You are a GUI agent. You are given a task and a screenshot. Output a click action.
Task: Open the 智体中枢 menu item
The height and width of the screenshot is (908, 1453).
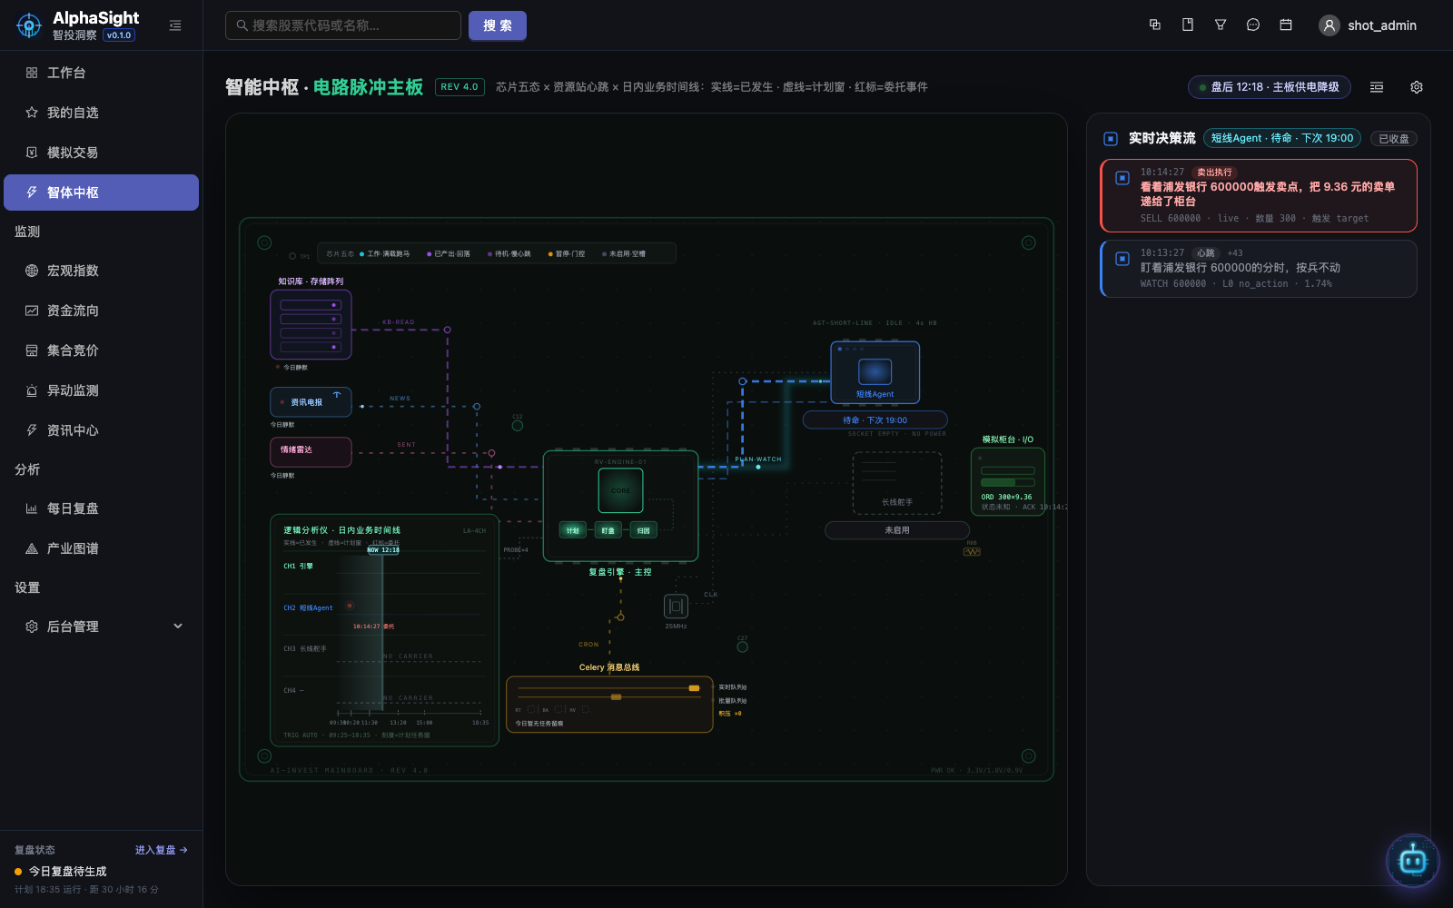point(101,192)
